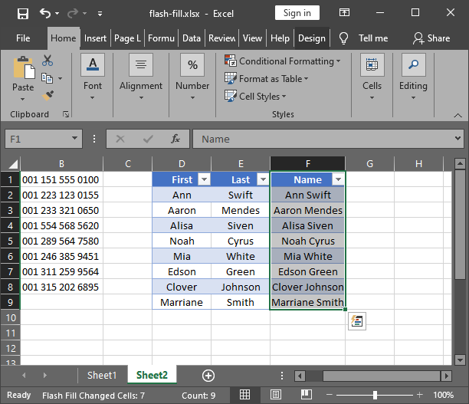Click the Share button
Image resolution: width=469 pixels, height=404 pixels.
[x=431, y=38]
